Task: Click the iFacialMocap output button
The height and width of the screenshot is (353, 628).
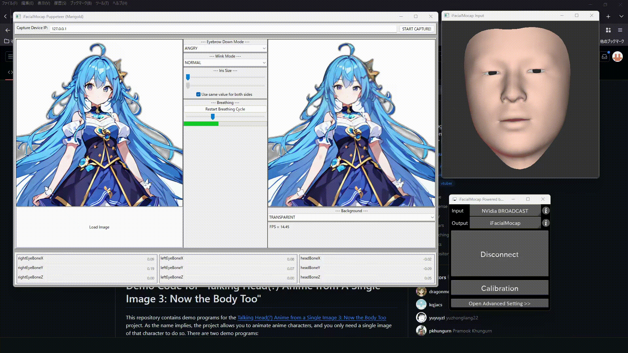Action: (505, 223)
